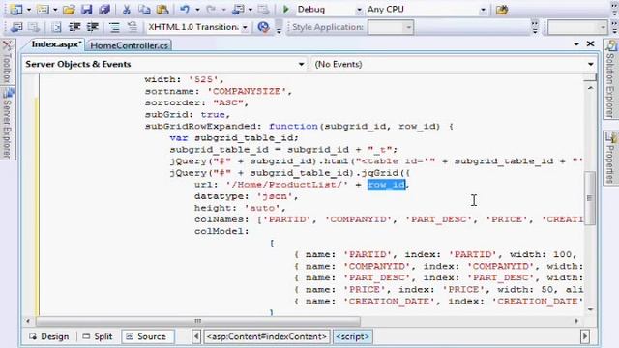Image resolution: width=619 pixels, height=348 pixels.
Task: Start debugging with green play icon
Action: [286, 9]
